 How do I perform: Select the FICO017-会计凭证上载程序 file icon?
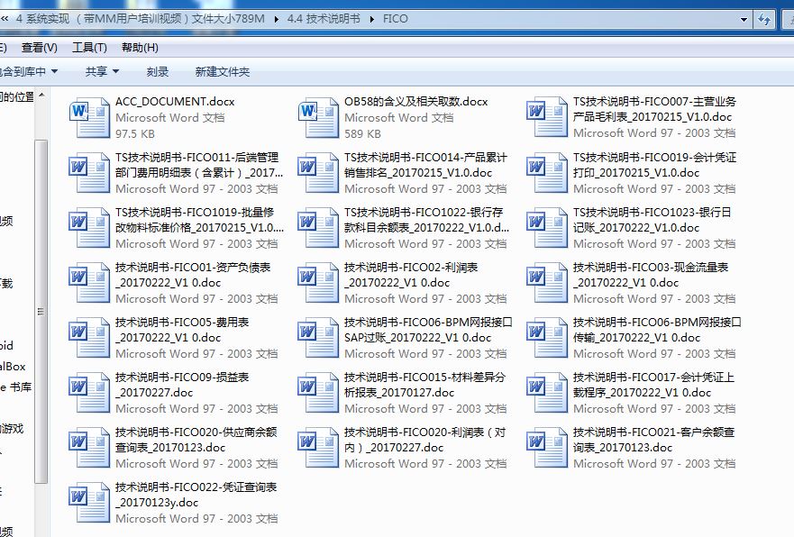(x=547, y=393)
